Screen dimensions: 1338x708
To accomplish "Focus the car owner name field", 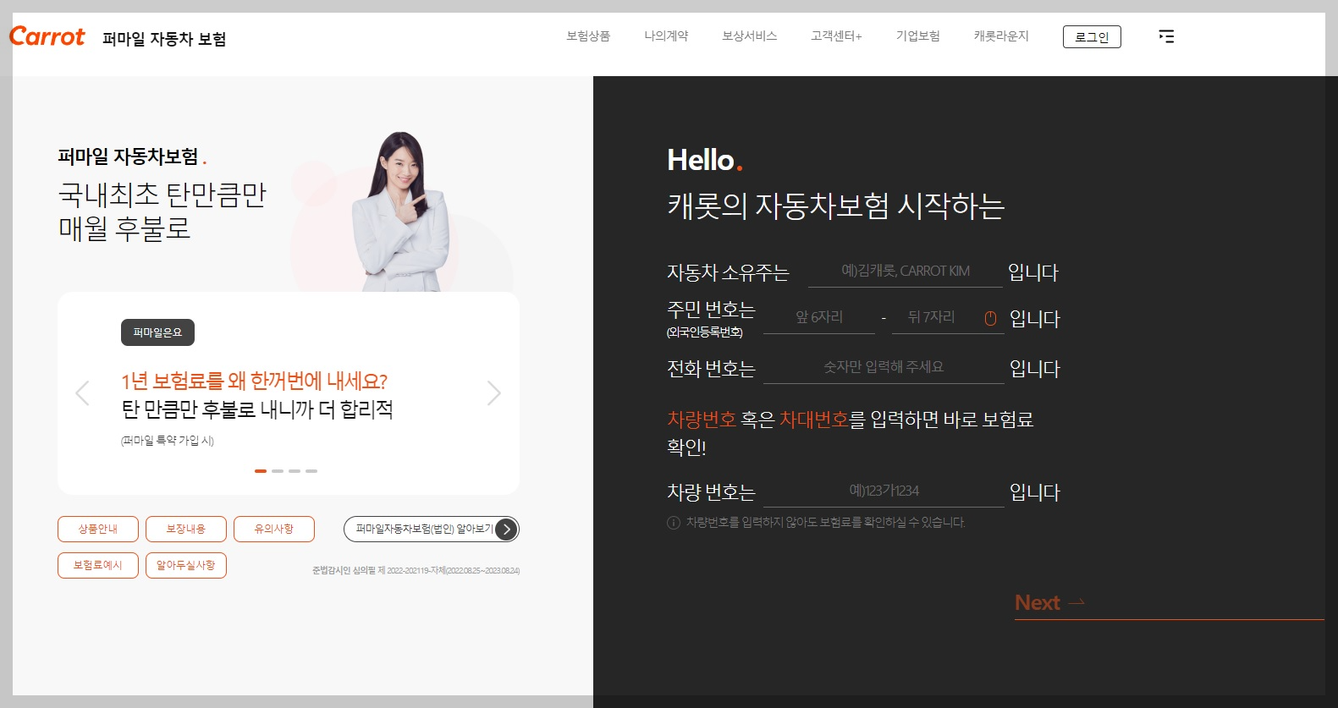I will point(906,272).
